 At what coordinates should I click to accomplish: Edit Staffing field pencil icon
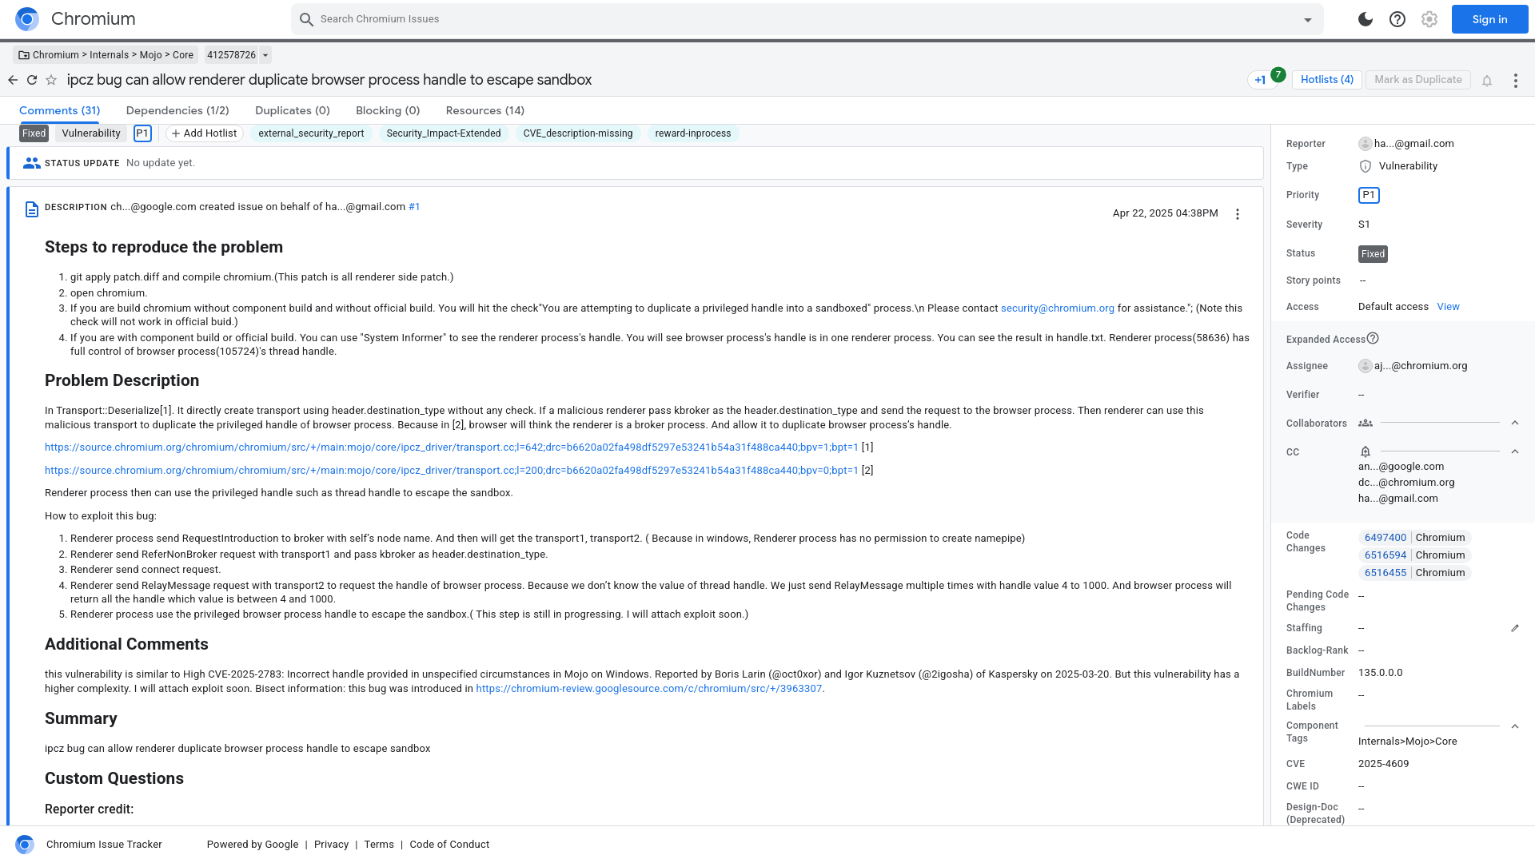pos(1515,628)
